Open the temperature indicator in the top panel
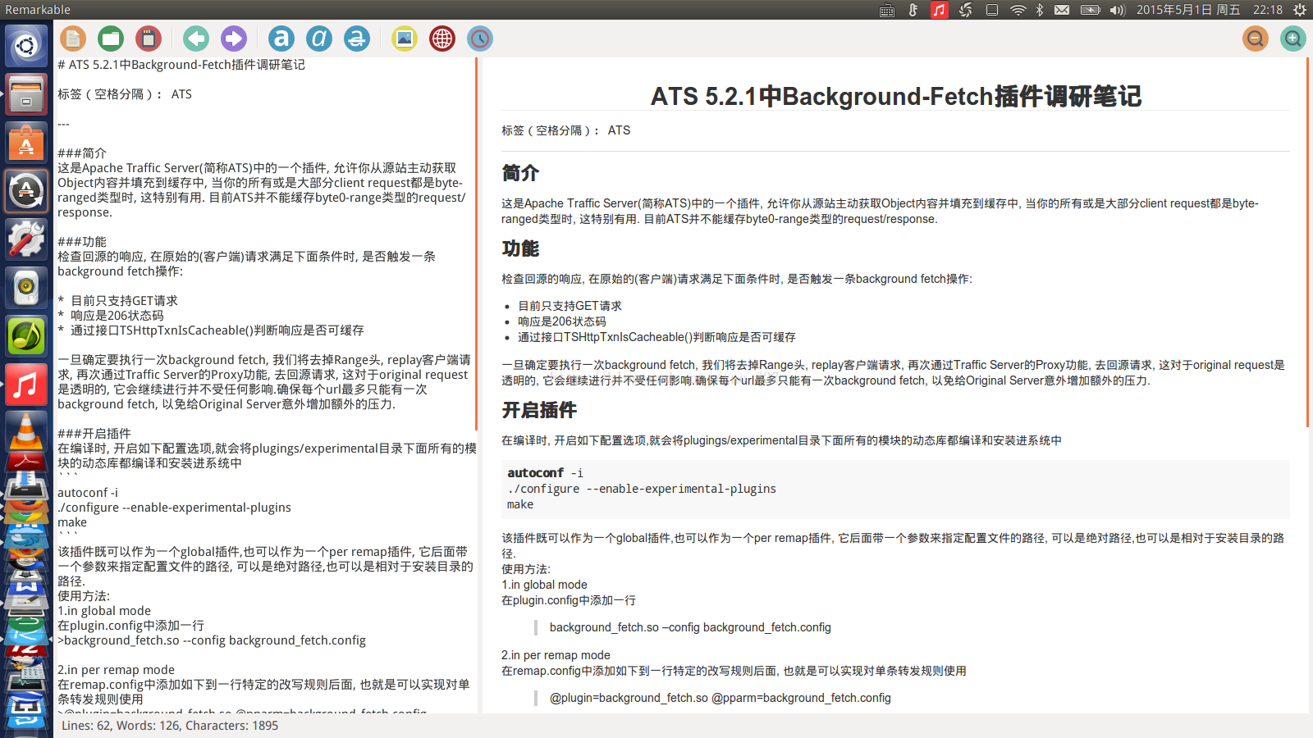 pyautogui.click(x=913, y=10)
